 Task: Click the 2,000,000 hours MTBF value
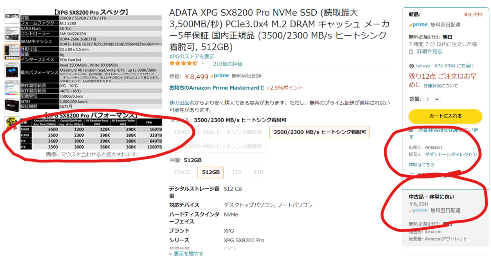coord(74,101)
